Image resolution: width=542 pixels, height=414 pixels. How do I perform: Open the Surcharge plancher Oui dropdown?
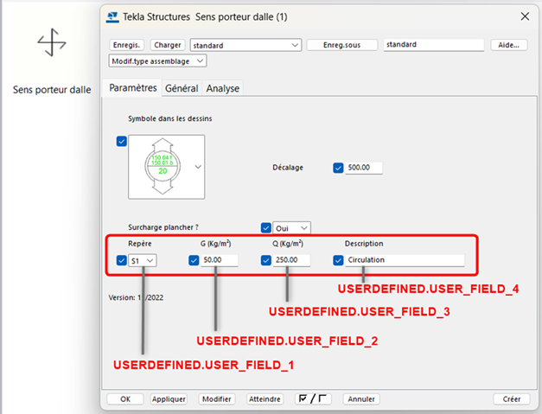[x=291, y=228]
